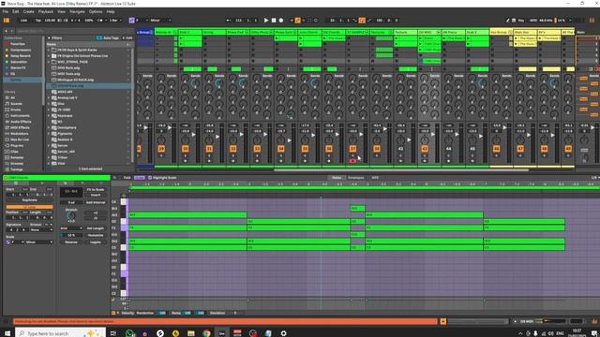Open Max for Live in the Library
Image resolution: width=600 pixels, height=337 pixels.
pos(20,139)
